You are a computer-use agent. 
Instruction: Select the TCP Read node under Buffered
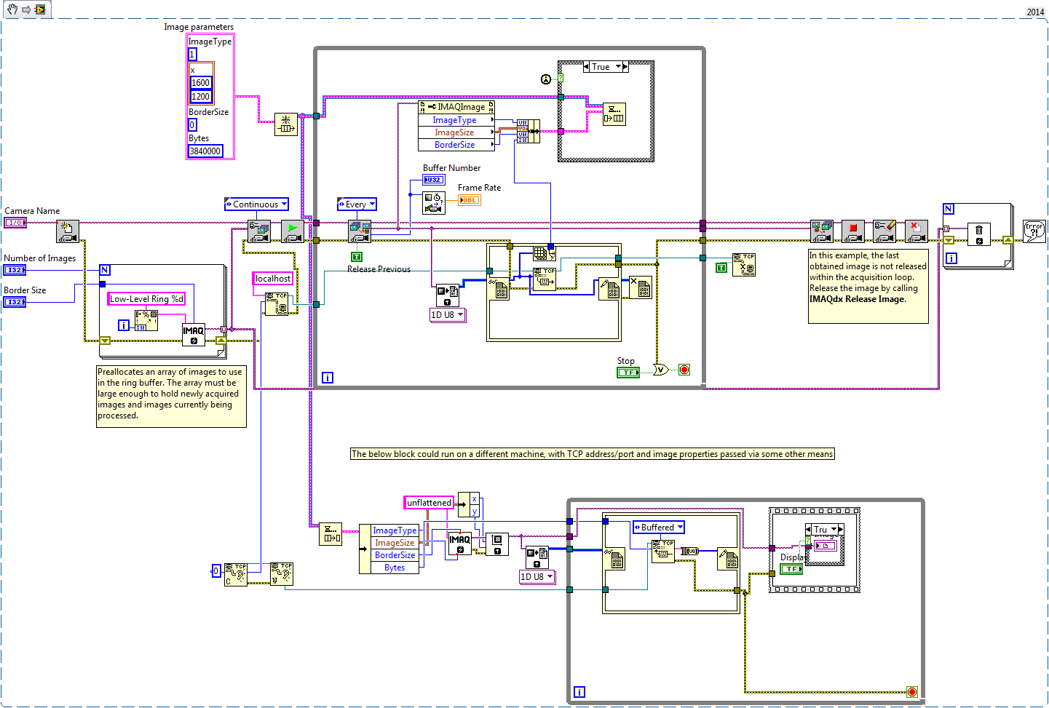[663, 552]
